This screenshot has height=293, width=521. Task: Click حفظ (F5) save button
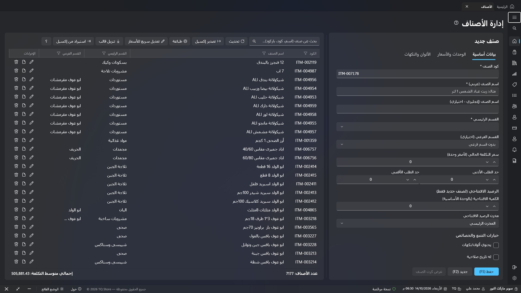[486, 272]
